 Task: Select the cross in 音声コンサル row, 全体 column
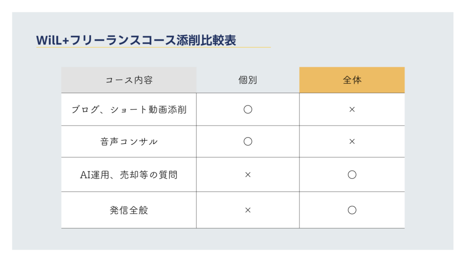click(352, 141)
